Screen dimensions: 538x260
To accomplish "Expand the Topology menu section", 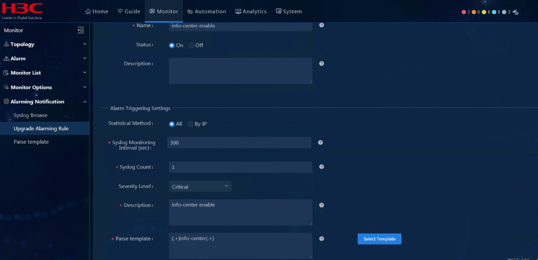I will 85,44.
